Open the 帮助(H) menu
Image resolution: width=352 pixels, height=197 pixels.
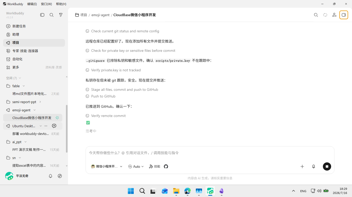tap(61, 4)
